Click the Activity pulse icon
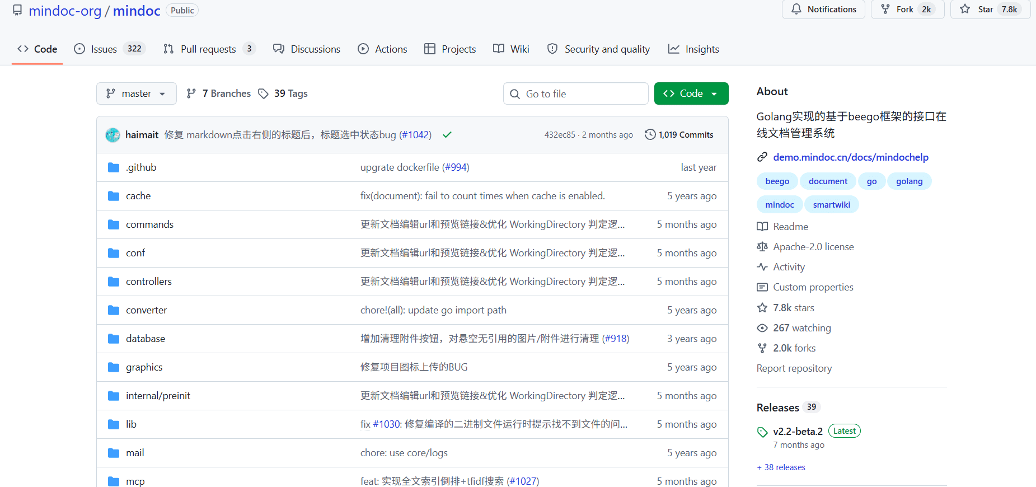The image size is (1036, 487). [762, 267]
